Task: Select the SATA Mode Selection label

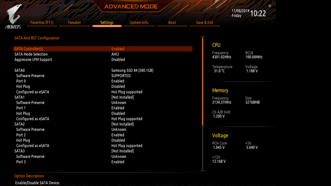Action: 31,54
